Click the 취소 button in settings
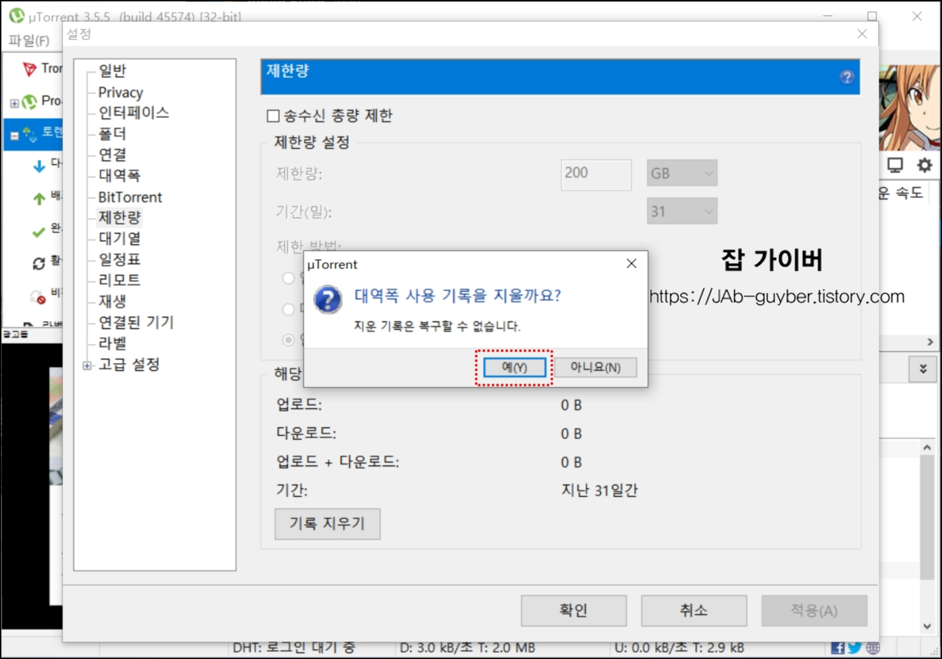The width and height of the screenshot is (942, 659). pyautogui.click(x=694, y=610)
